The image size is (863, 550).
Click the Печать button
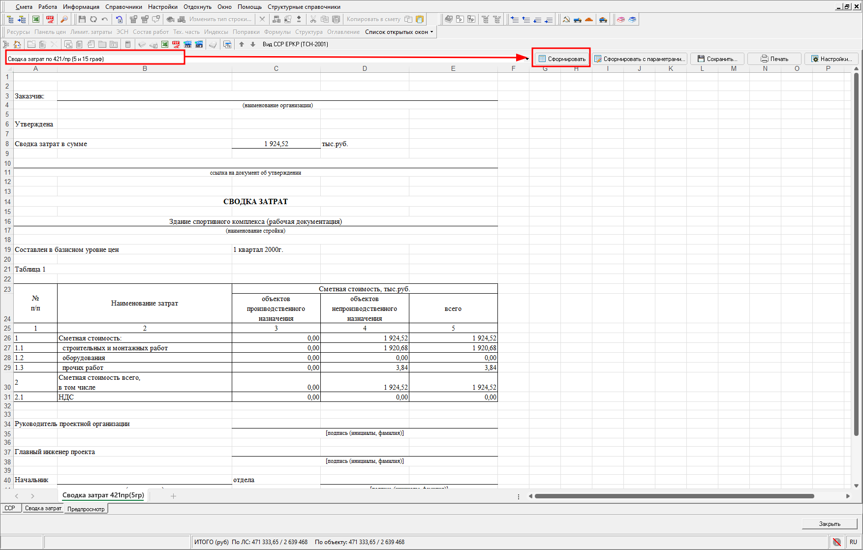point(774,59)
